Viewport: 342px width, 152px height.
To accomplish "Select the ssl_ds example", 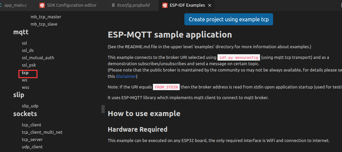I will 28,51.
